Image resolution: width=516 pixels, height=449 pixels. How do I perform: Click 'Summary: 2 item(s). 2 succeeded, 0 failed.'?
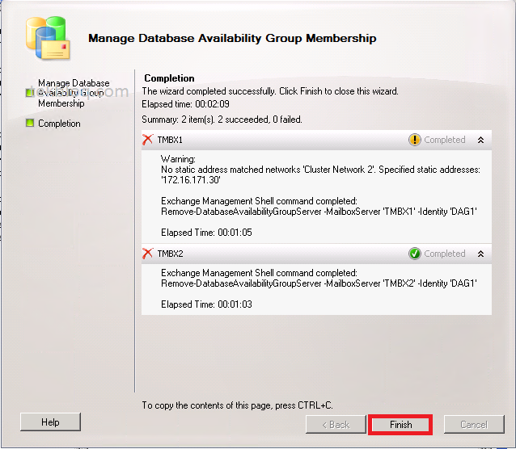[x=222, y=120]
